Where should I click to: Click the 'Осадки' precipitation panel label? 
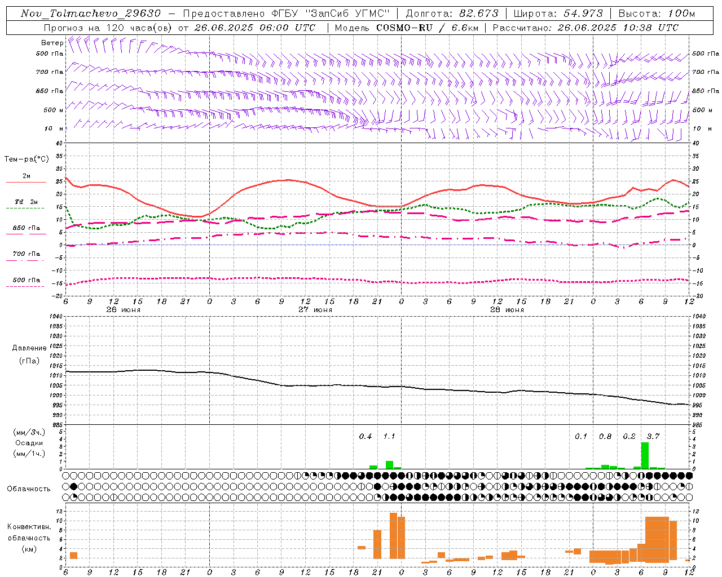point(29,443)
